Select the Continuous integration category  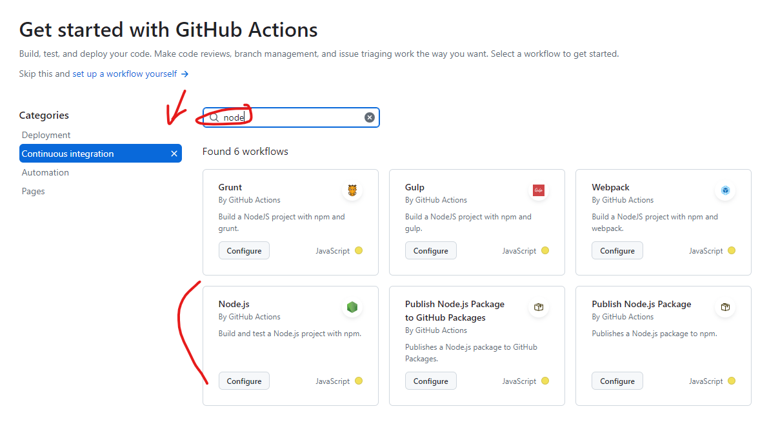101,154
